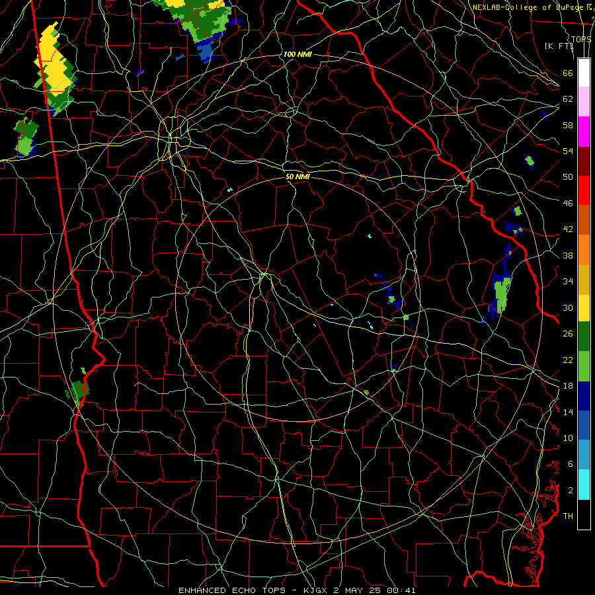Click the '2' legend label
Screen dimensions: 595x595
571,491
